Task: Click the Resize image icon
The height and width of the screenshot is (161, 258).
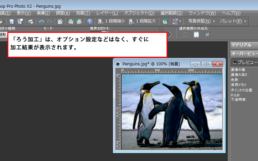Action: pyautogui.click(x=60, y=21)
